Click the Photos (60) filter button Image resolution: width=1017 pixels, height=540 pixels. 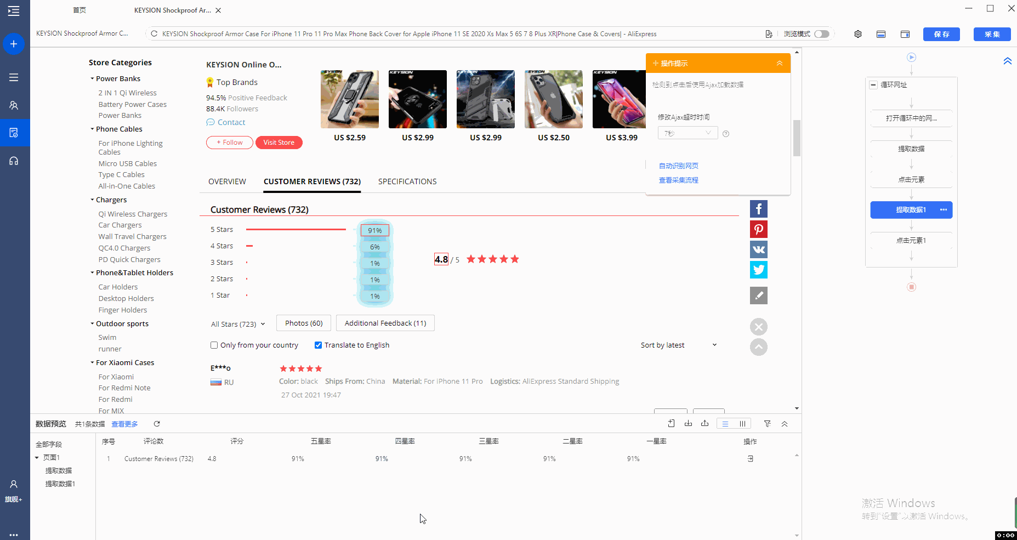coord(304,323)
